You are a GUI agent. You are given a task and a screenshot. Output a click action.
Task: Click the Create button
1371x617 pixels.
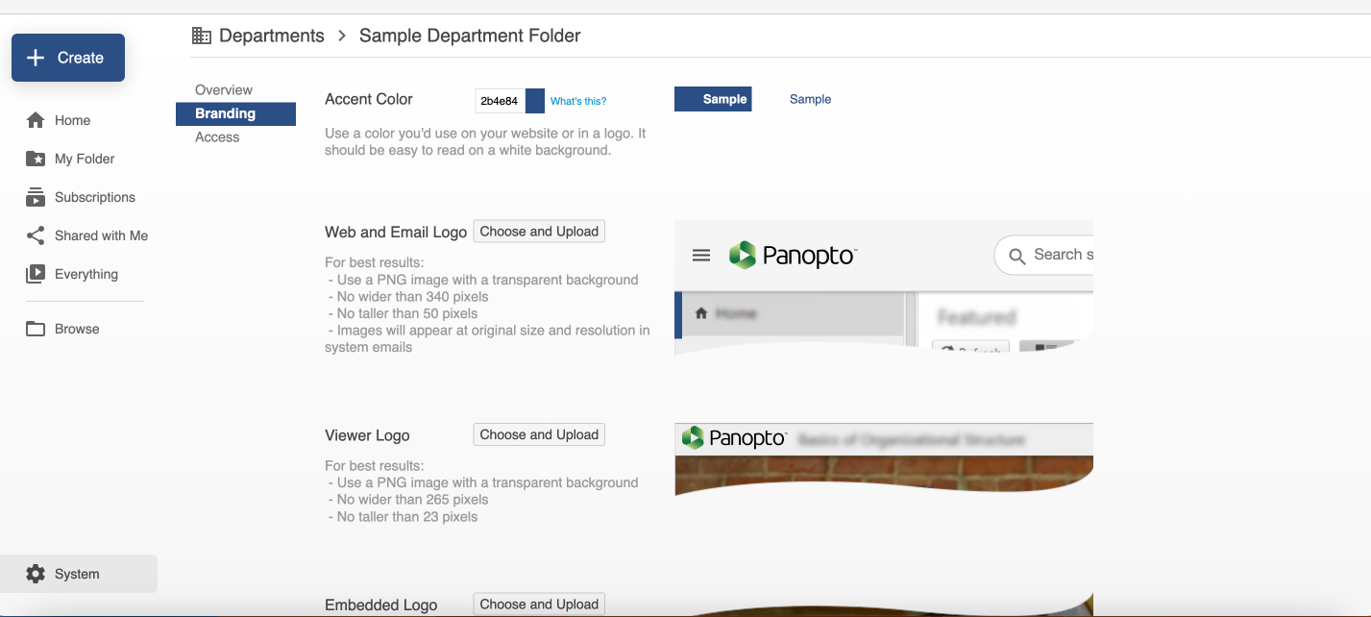tap(68, 58)
